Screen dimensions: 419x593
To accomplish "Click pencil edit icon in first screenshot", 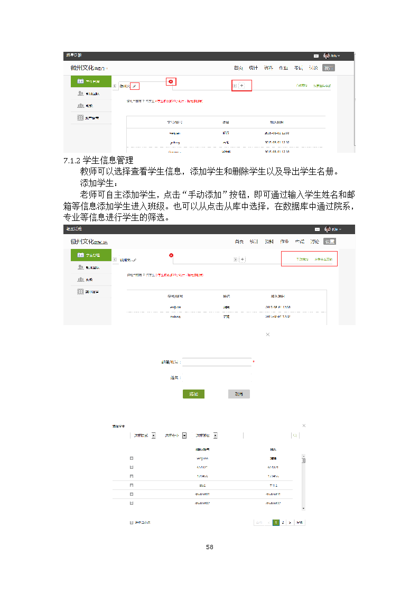I will tap(135, 86).
